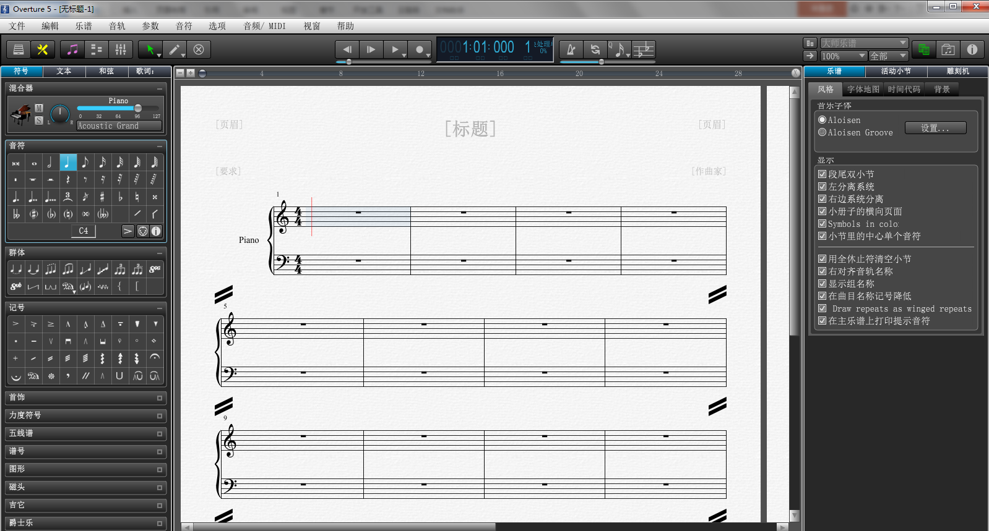Mute the Piano track with M button
Screen dimensions: 989x531
coord(39,108)
